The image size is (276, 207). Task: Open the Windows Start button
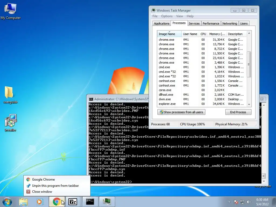(x=7, y=202)
